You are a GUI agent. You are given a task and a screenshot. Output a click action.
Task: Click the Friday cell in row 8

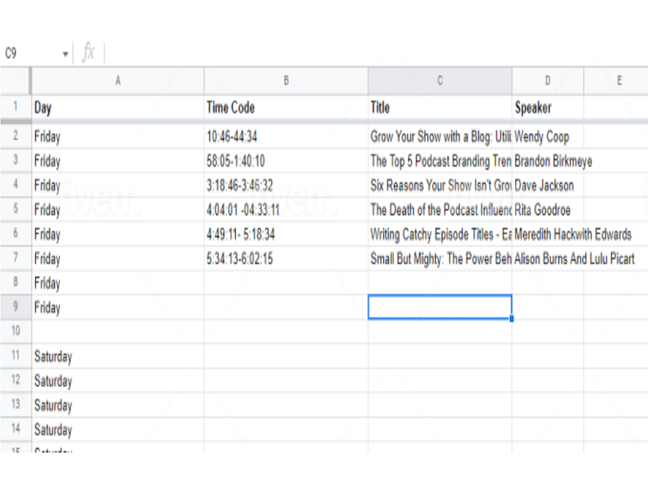[118, 283]
